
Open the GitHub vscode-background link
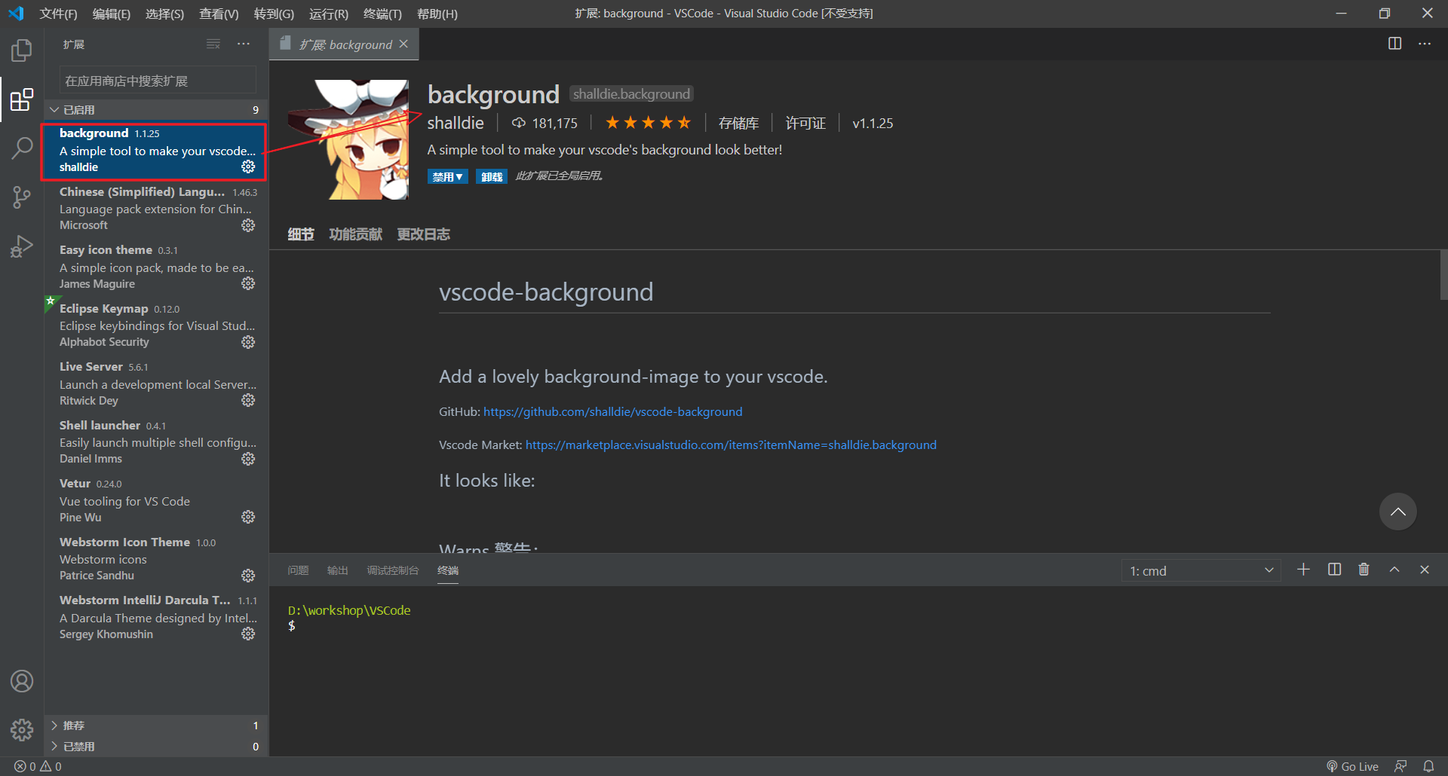click(x=612, y=411)
